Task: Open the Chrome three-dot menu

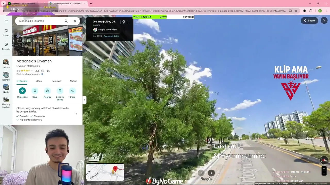Action: [x=326, y=11]
